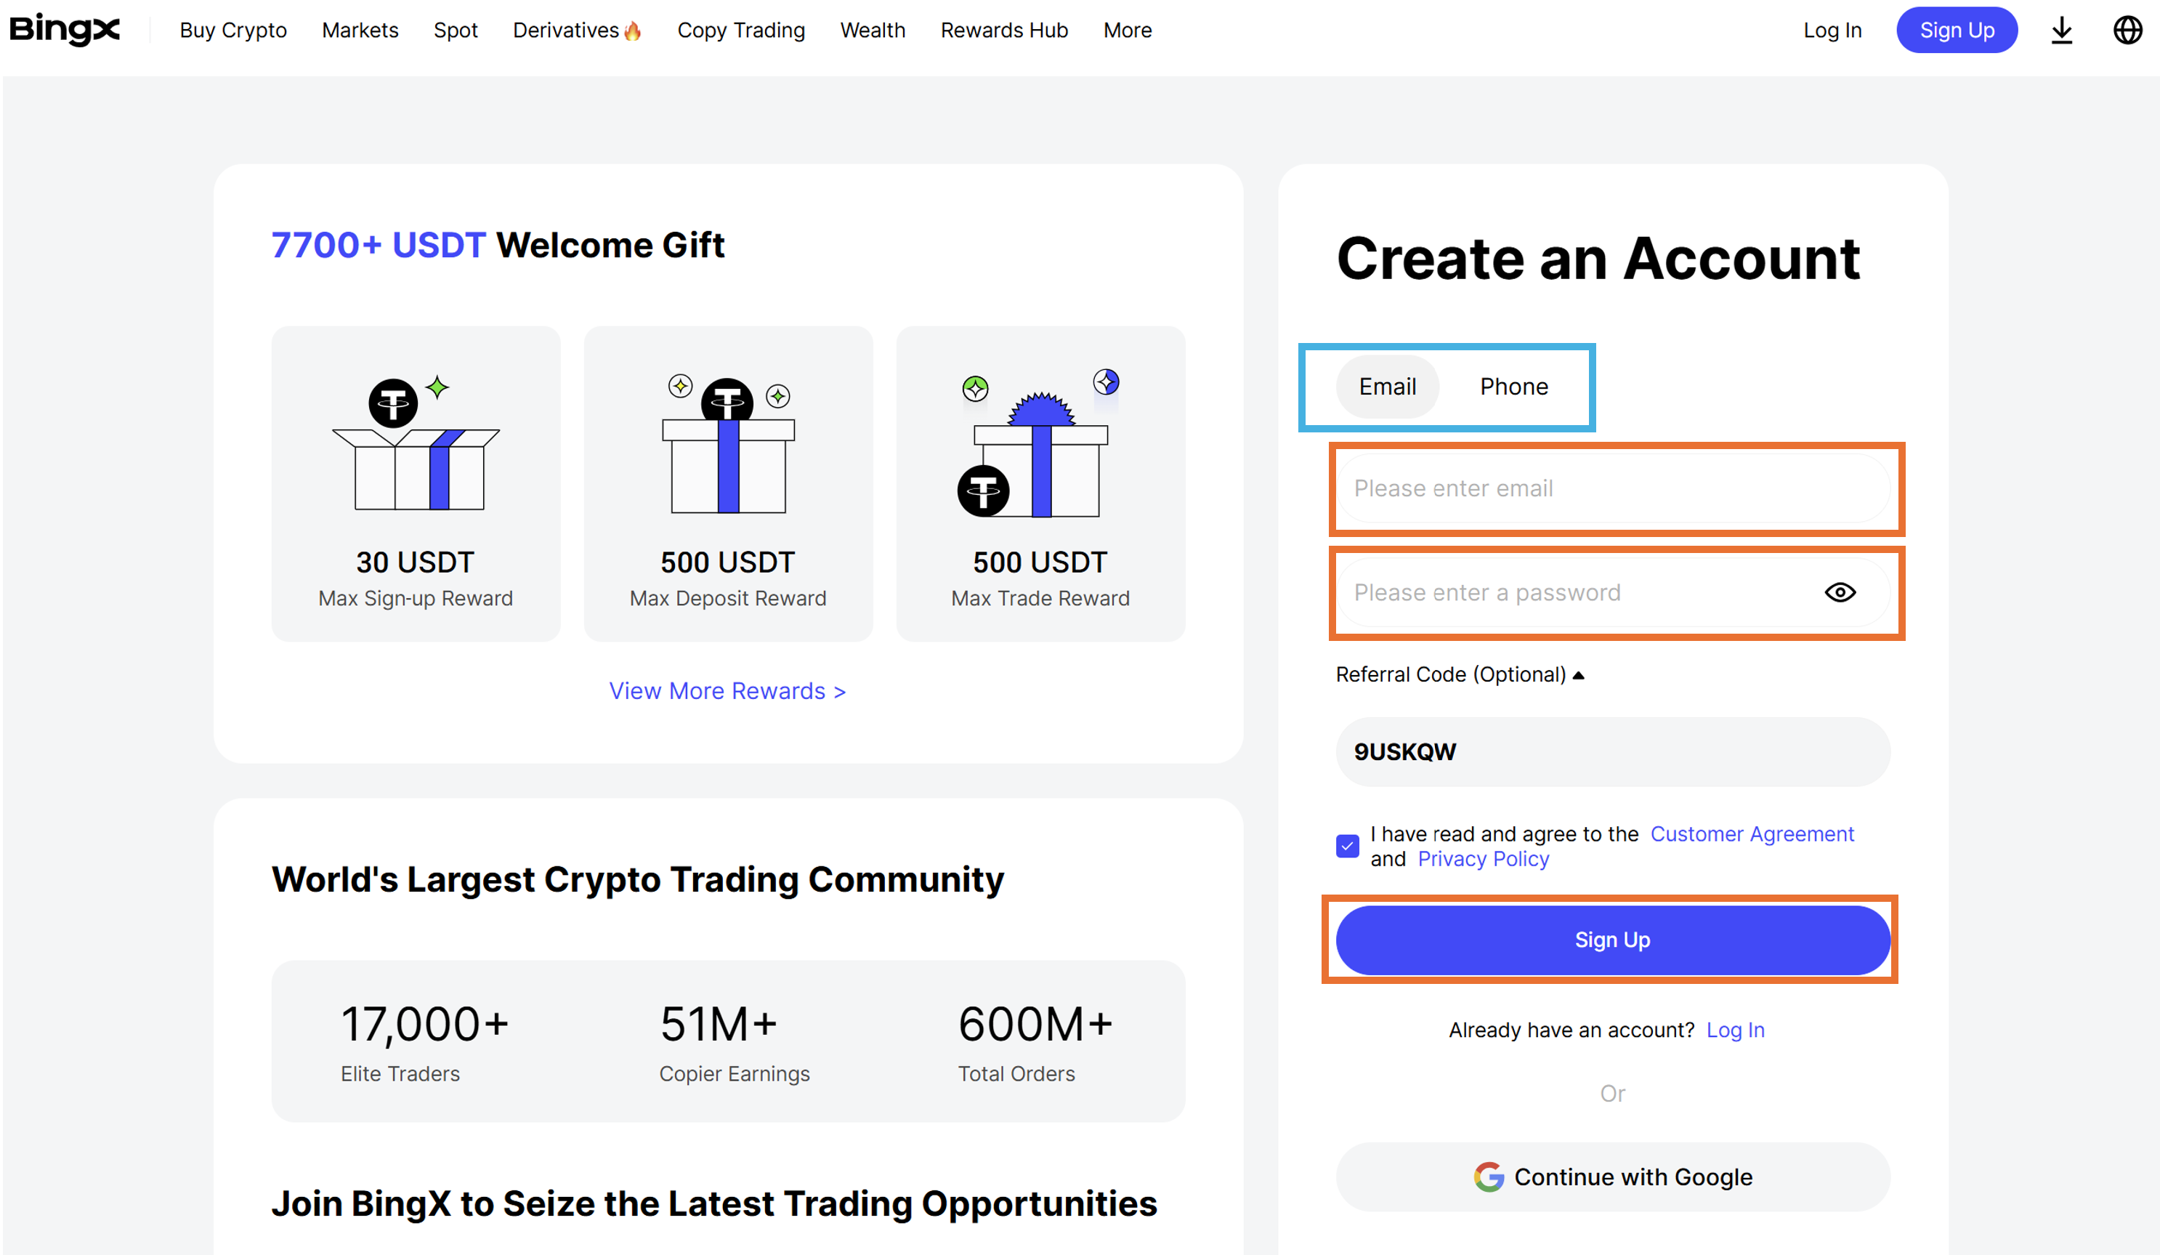The image size is (2160, 1255).
Task: Focus the password input field
Action: pos(1612,592)
